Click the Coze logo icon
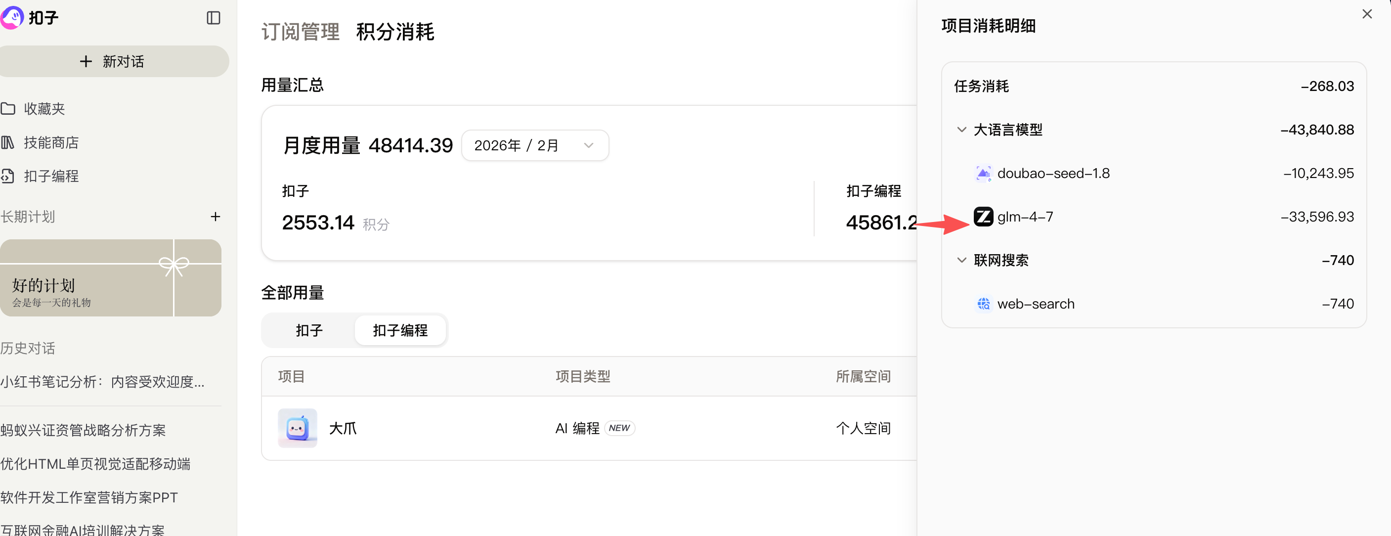 (x=12, y=17)
